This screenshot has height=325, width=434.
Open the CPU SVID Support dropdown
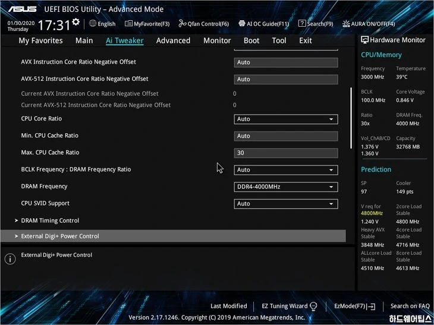point(285,204)
